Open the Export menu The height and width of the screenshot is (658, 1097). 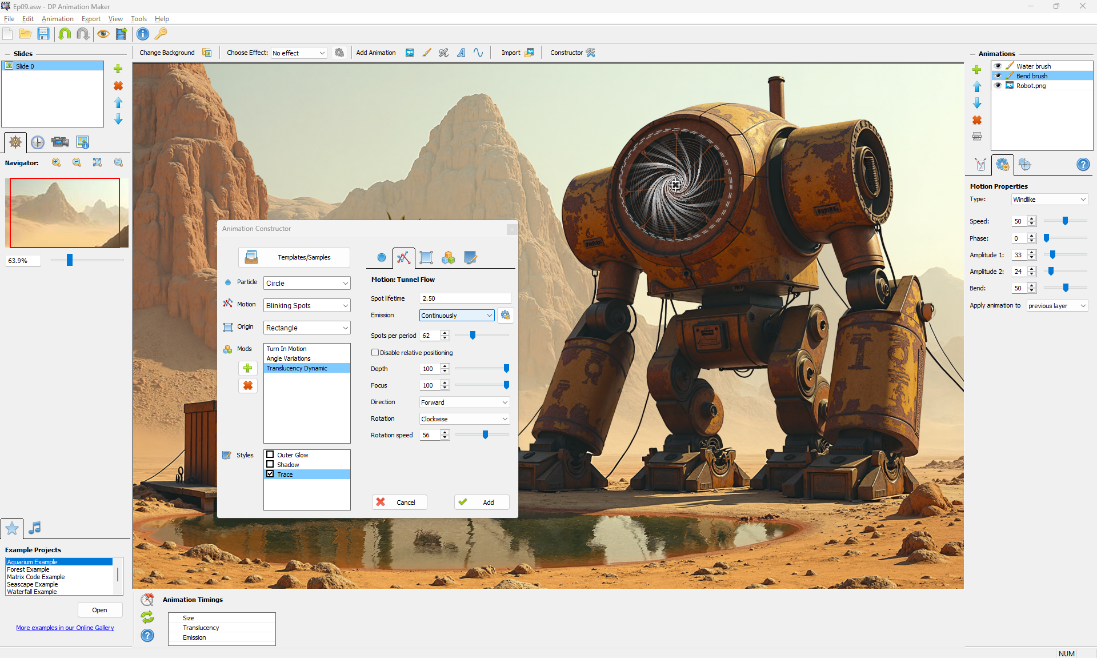coord(91,19)
